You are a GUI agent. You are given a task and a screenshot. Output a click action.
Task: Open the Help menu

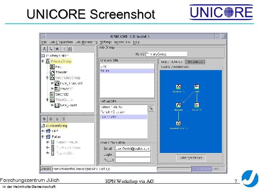tap(136, 42)
